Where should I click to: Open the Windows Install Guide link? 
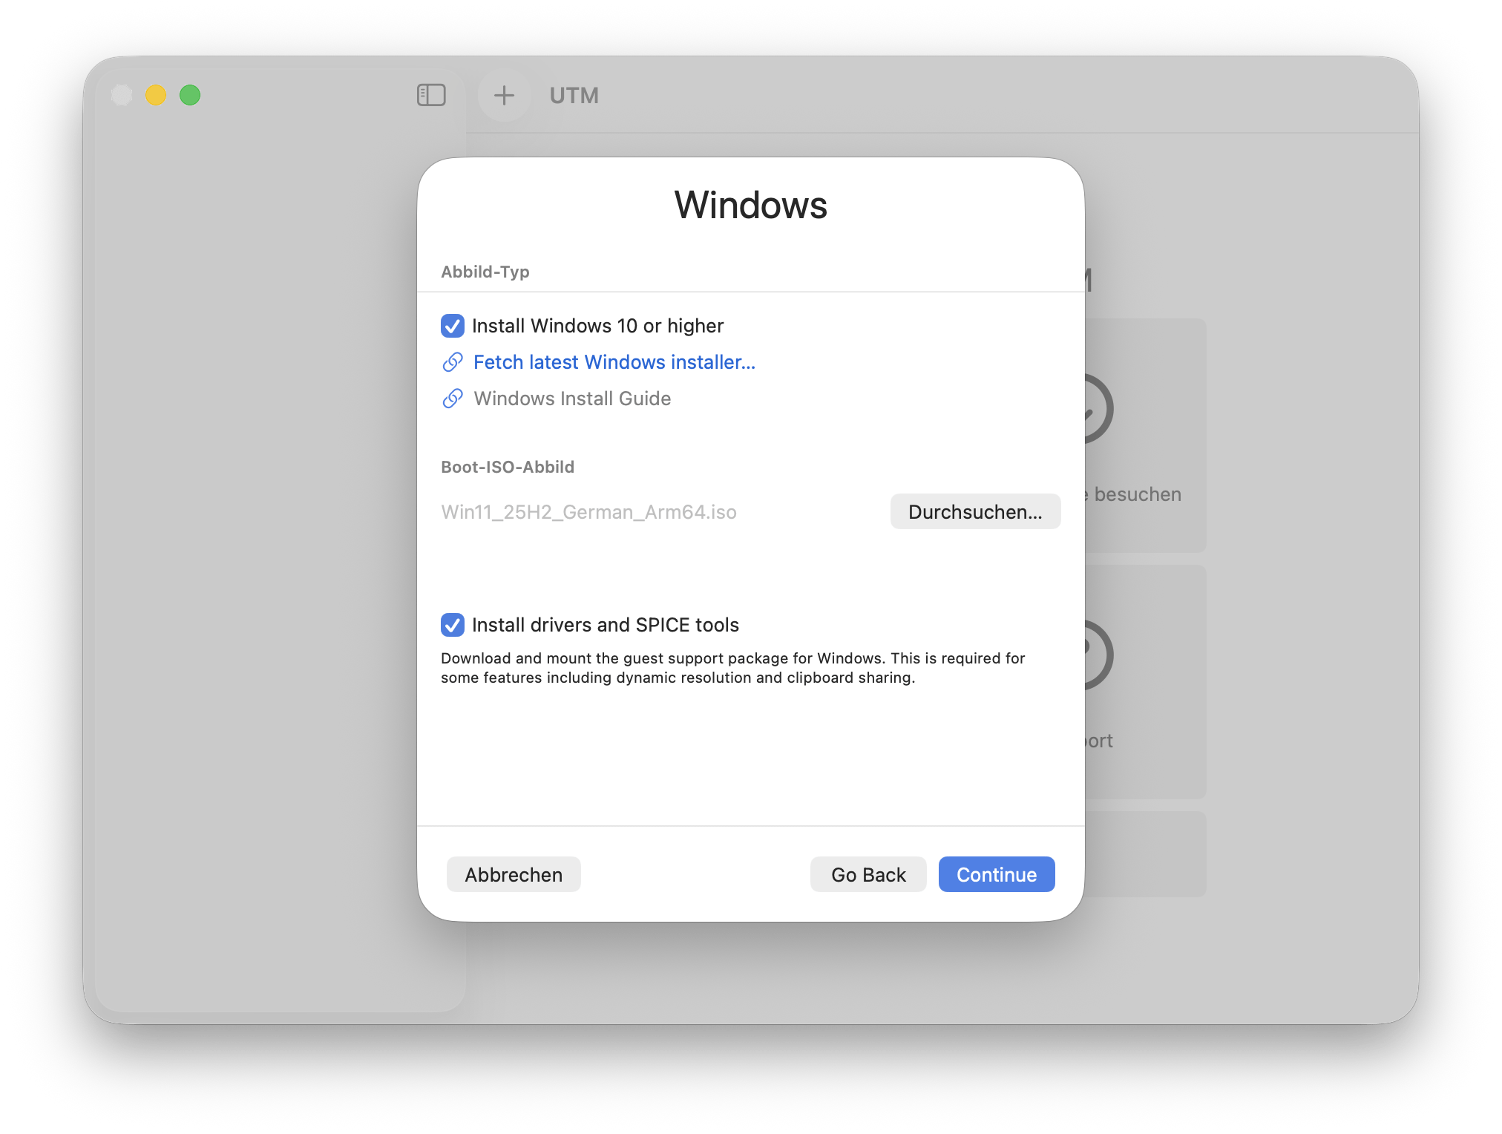[571, 399]
